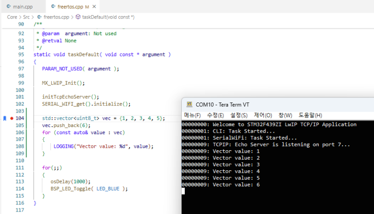The width and height of the screenshot is (374, 214).
Task: Click PARAM_NOT_USED macro on line 97
Action: [x=62, y=69]
